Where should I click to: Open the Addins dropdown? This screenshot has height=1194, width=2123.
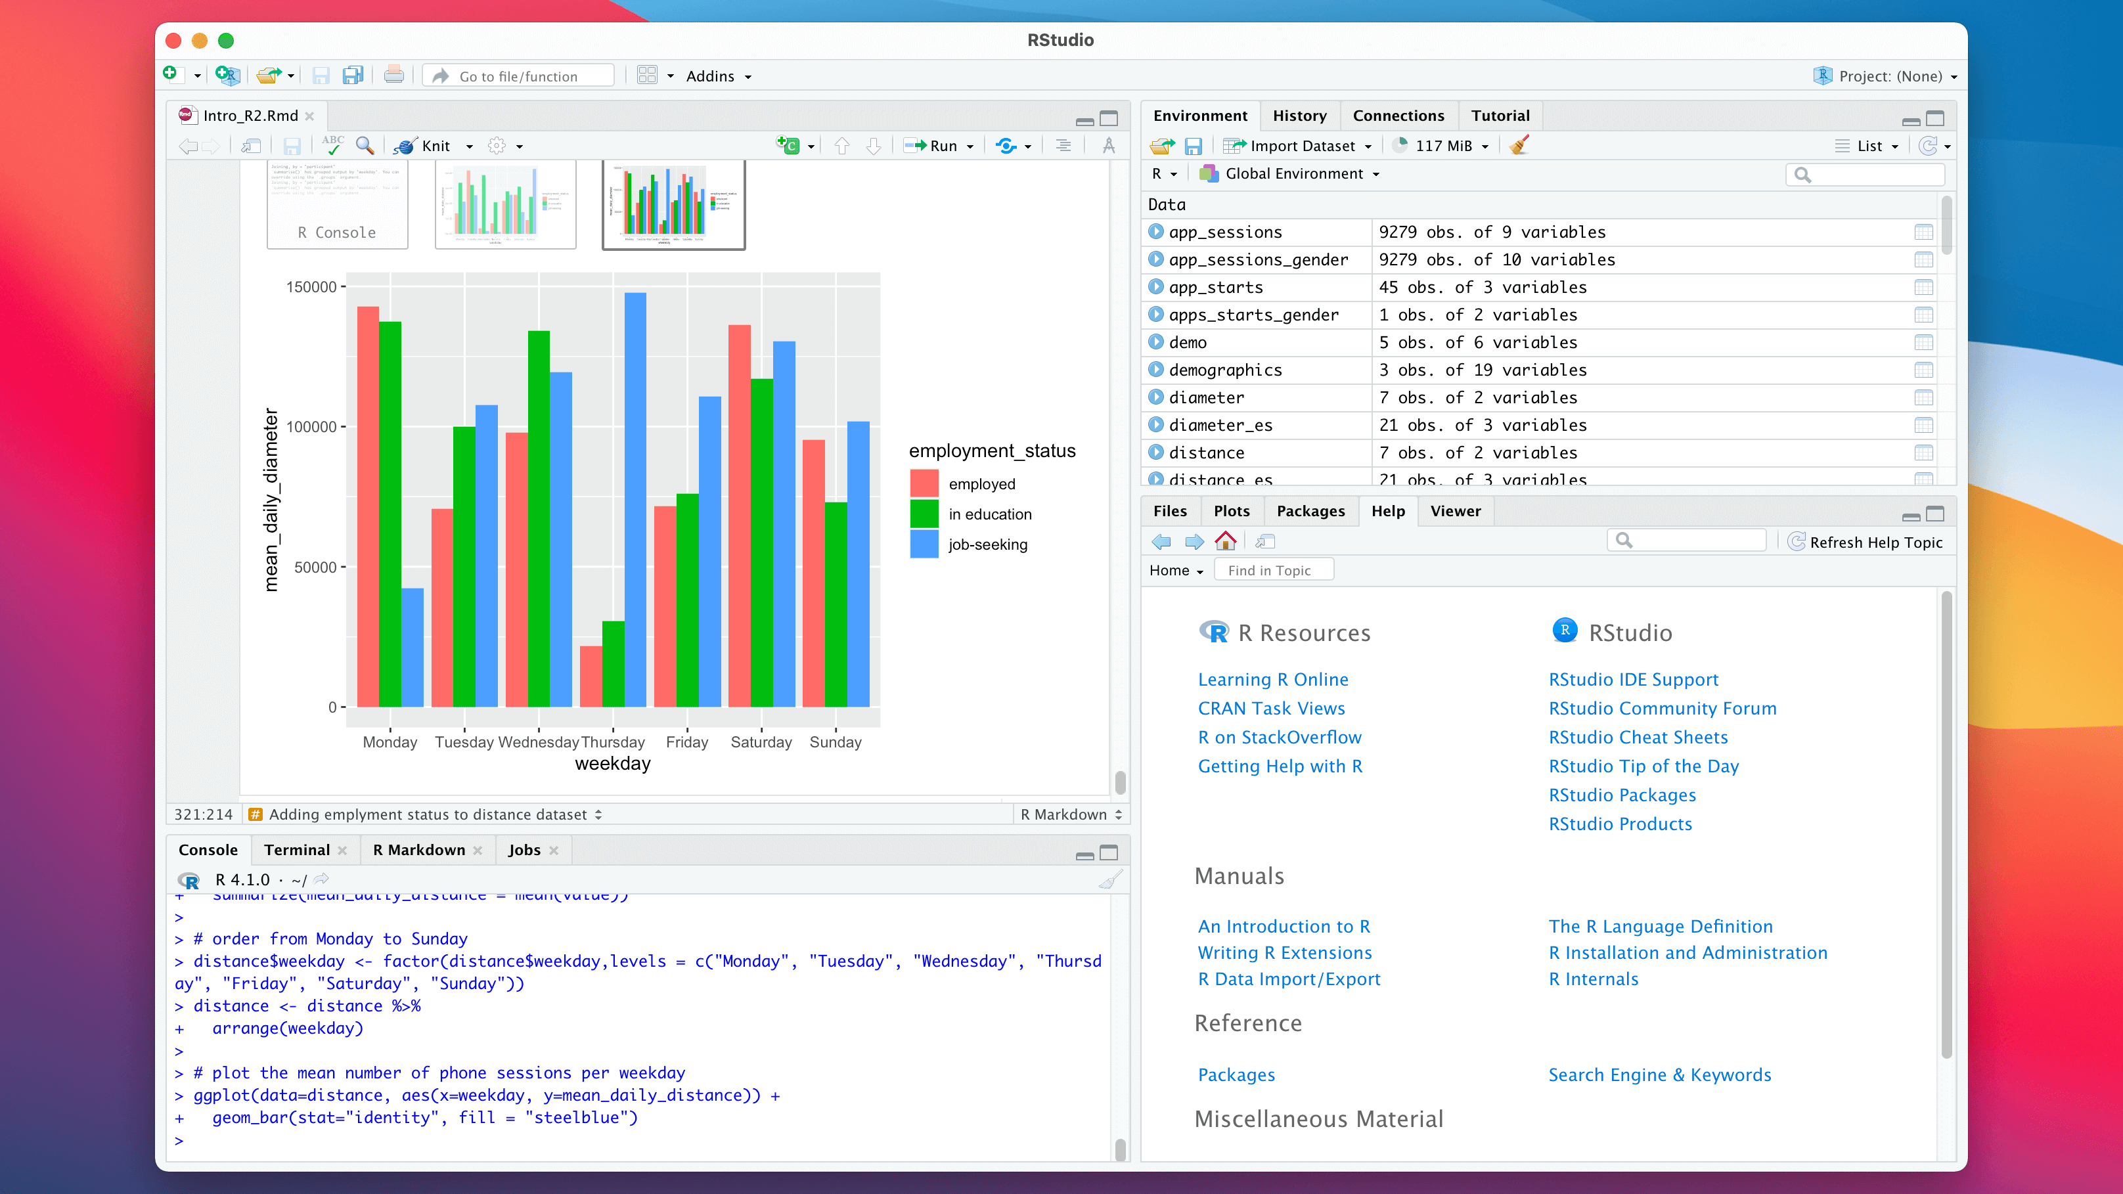719,76
